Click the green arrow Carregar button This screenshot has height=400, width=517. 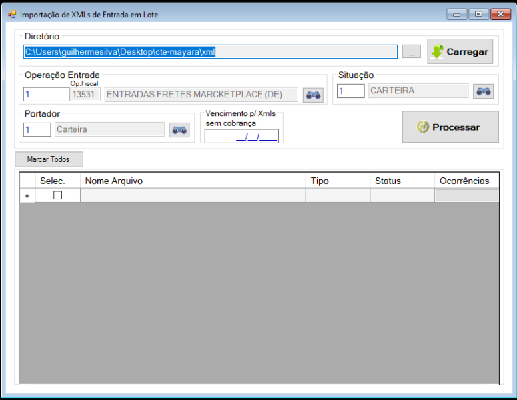460,51
